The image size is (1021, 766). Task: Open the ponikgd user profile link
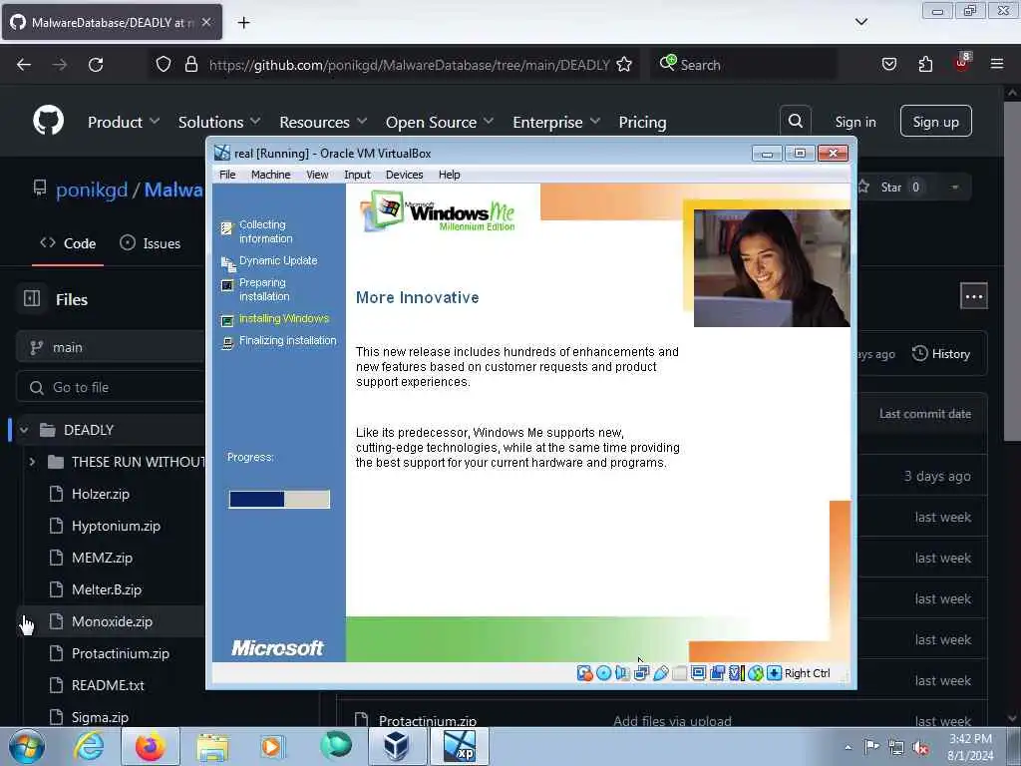click(x=91, y=190)
